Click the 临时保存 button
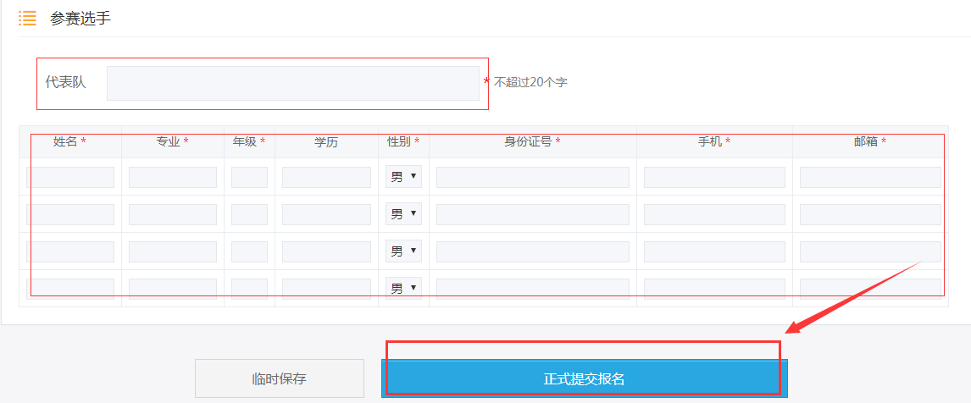 coord(280,378)
